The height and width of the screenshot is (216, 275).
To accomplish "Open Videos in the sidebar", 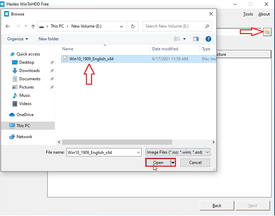I will 25,104.
